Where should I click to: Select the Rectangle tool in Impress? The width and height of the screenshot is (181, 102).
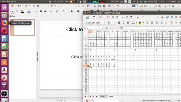click(x=41, y=11)
